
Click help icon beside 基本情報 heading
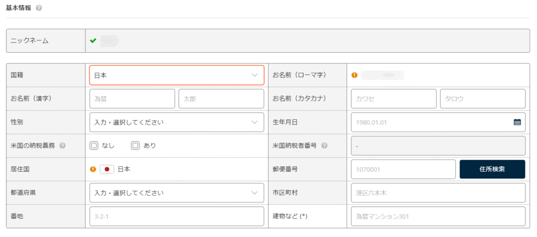pyautogui.click(x=39, y=8)
